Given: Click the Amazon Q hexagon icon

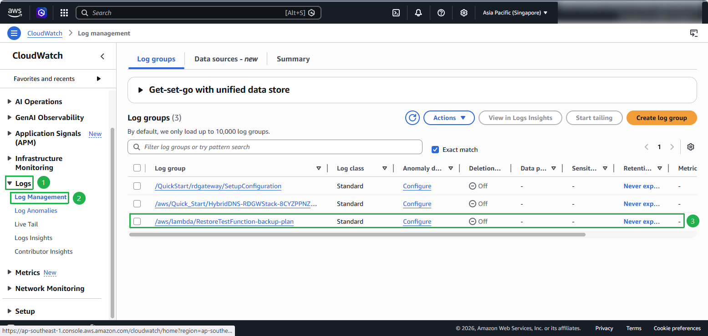Looking at the screenshot, I should [42, 13].
